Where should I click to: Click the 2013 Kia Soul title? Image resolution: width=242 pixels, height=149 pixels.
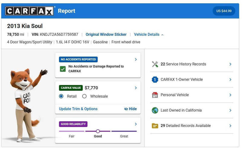pyautogui.click(x=25, y=26)
